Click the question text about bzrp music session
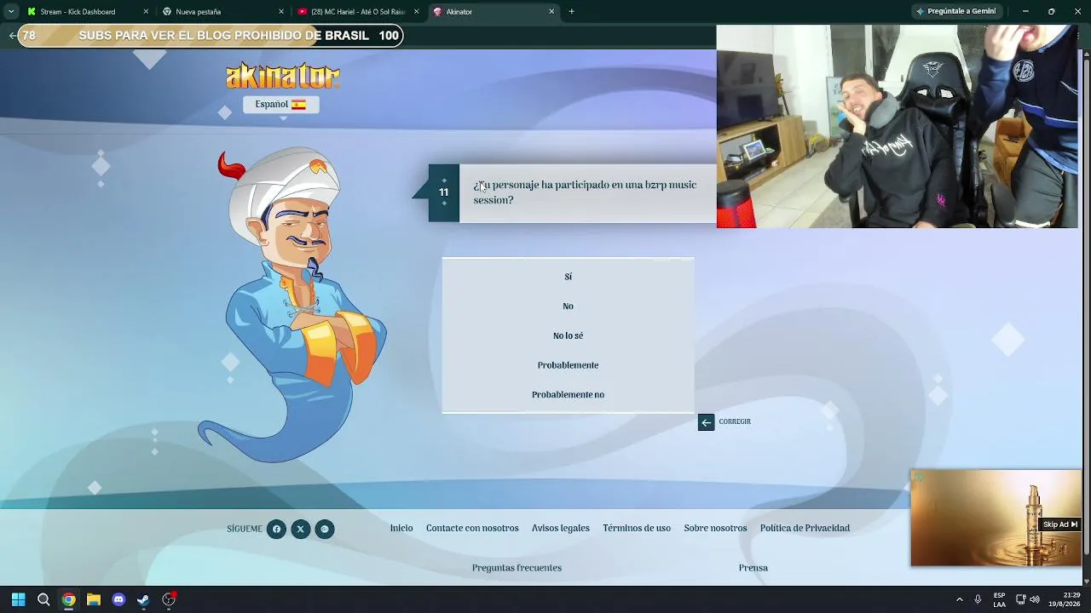This screenshot has height=613, width=1091. click(x=585, y=192)
